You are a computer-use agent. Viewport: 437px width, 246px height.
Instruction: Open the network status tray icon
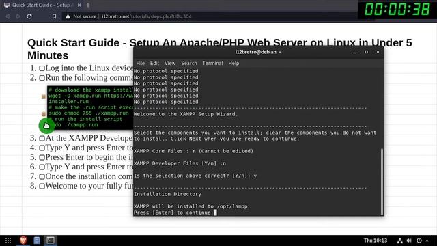400,241
